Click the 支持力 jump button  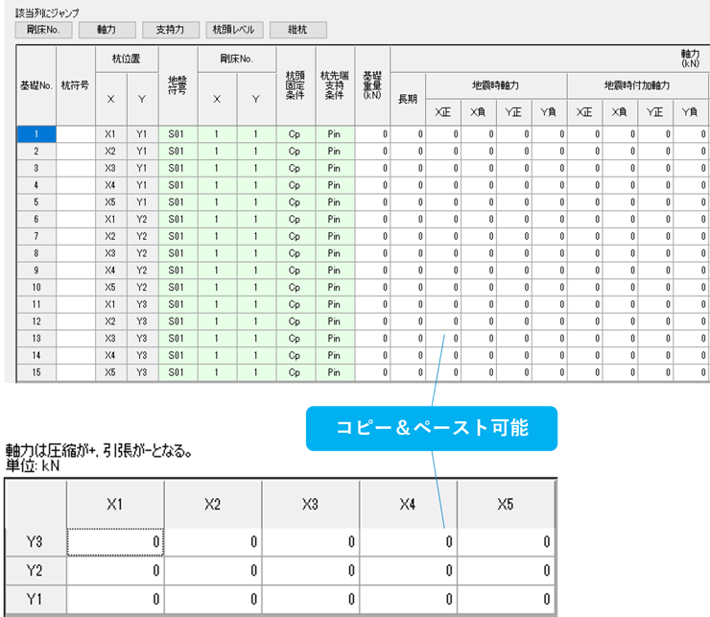click(x=171, y=30)
